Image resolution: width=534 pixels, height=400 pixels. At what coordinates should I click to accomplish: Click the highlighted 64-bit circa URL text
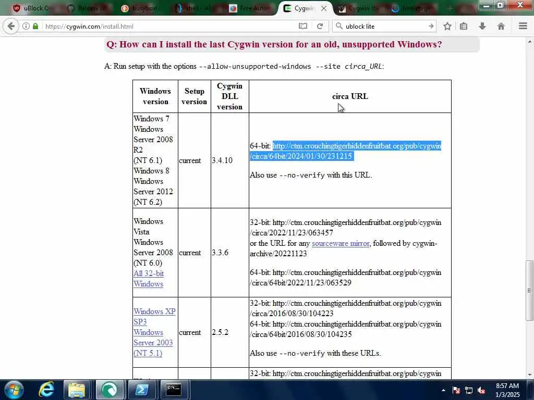[x=346, y=151]
